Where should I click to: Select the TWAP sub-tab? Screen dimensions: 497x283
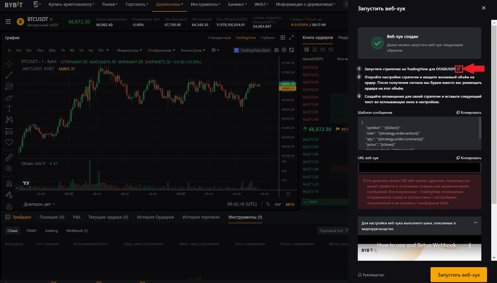[x=31, y=231]
